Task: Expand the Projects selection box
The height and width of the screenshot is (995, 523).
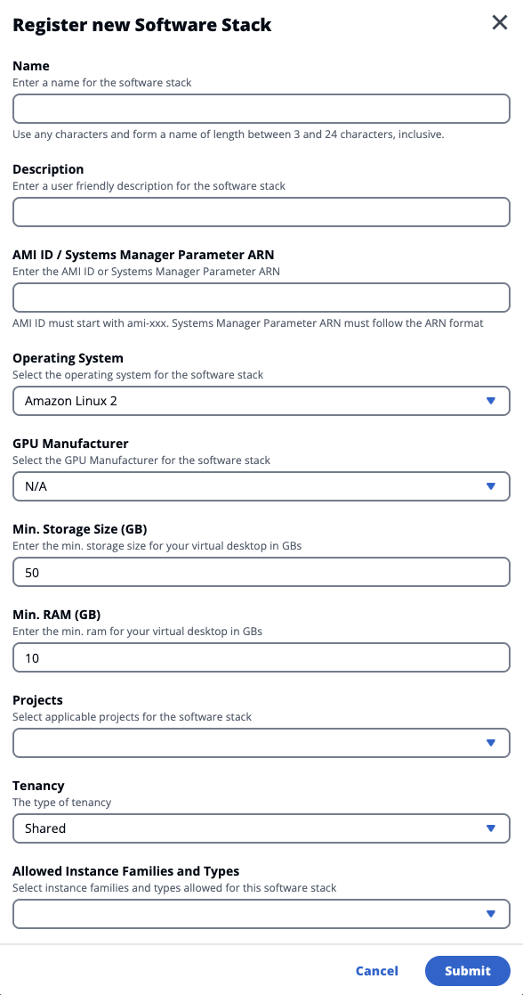Action: [261, 742]
